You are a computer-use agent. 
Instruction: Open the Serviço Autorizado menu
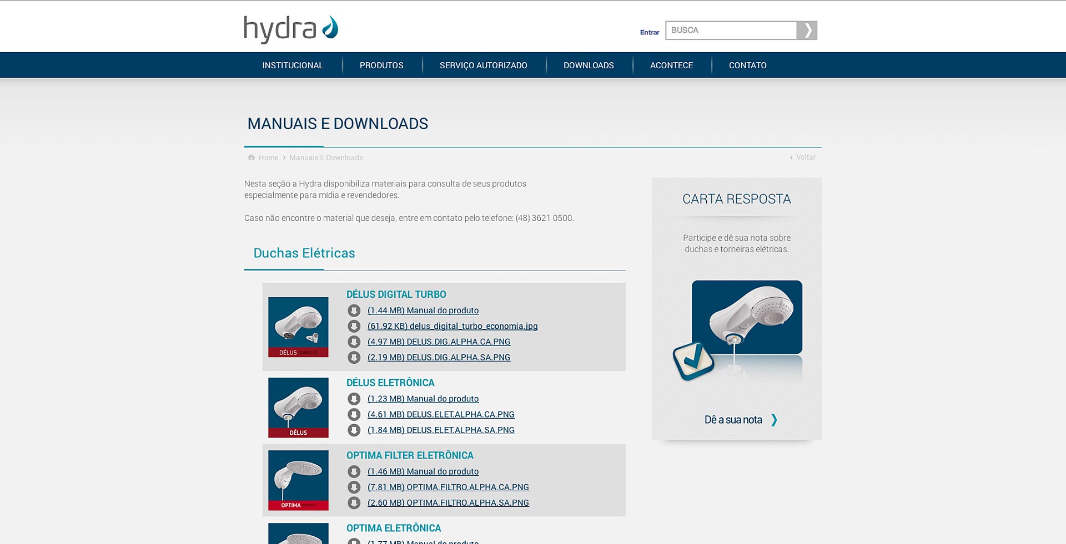pyautogui.click(x=484, y=65)
